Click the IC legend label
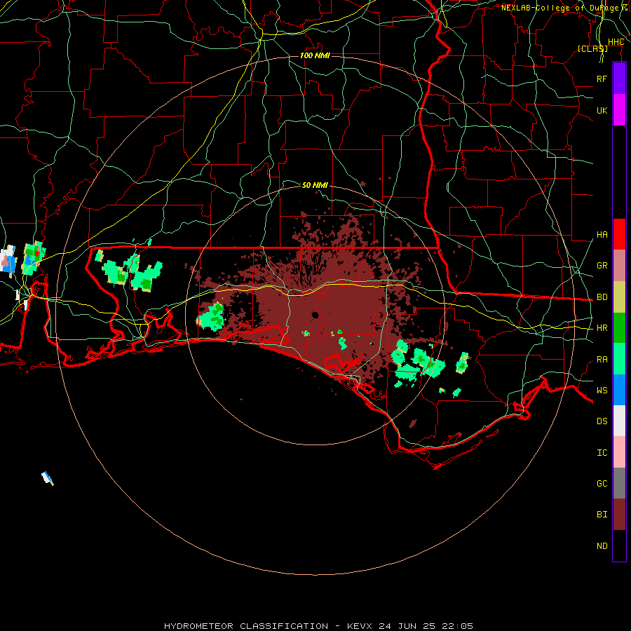 [602, 453]
